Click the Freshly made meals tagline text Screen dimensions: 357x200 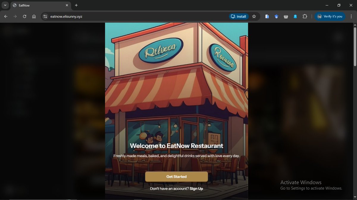tap(176, 156)
